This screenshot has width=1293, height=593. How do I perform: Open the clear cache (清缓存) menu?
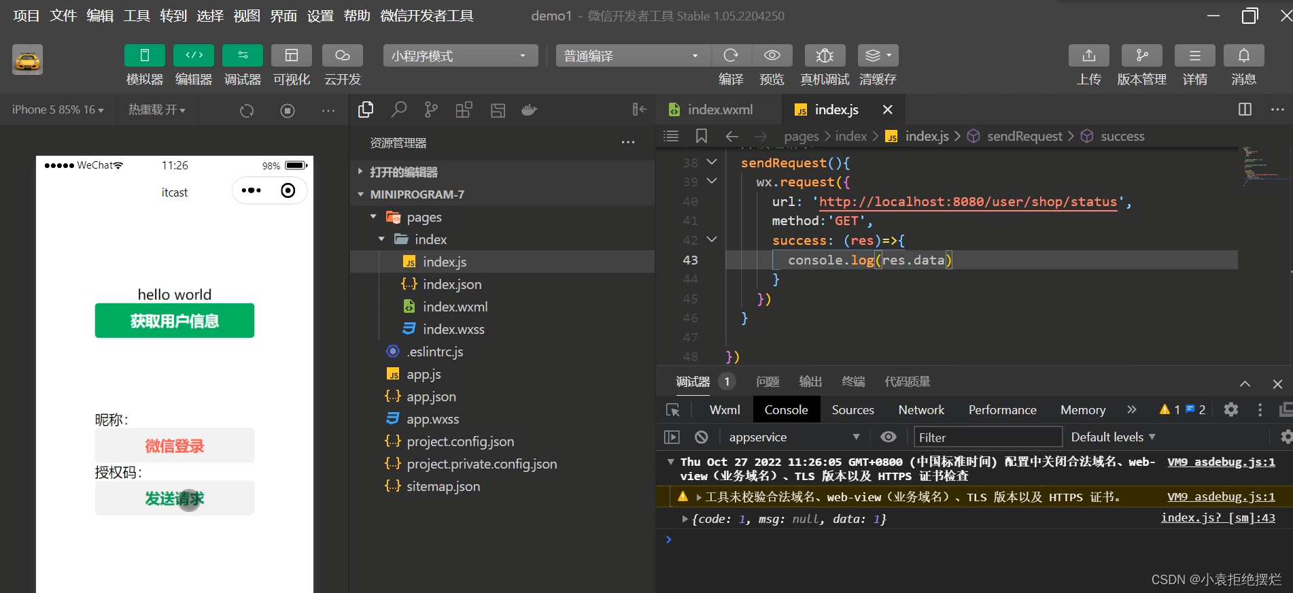(x=878, y=56)
